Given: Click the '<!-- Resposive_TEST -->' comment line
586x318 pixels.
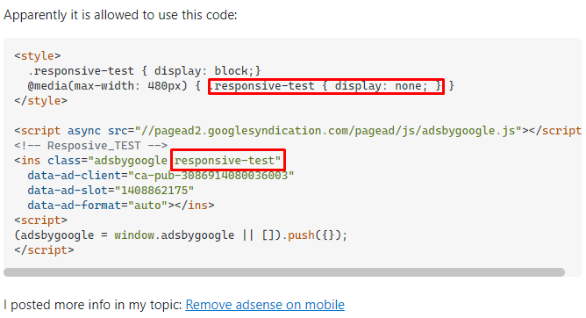Looking at the screenshot, I should pos(91,146).
